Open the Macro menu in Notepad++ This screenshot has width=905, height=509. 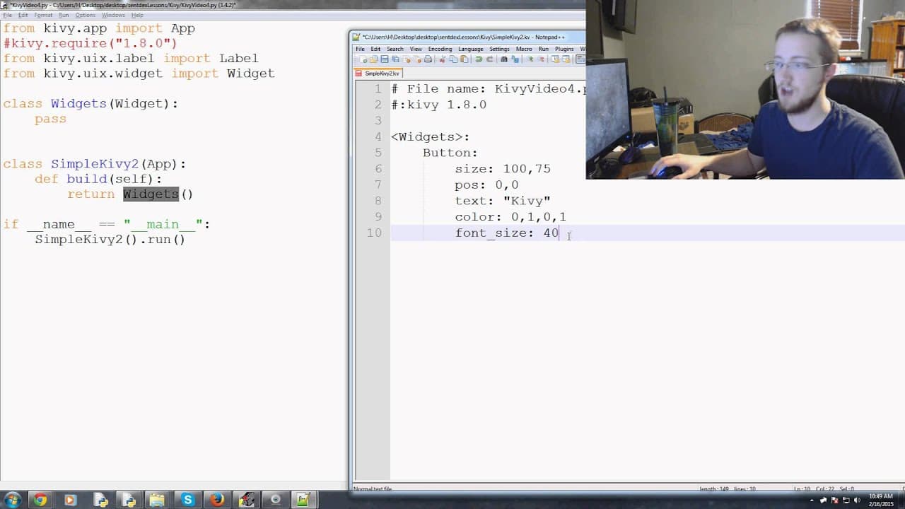coord(524,49)
